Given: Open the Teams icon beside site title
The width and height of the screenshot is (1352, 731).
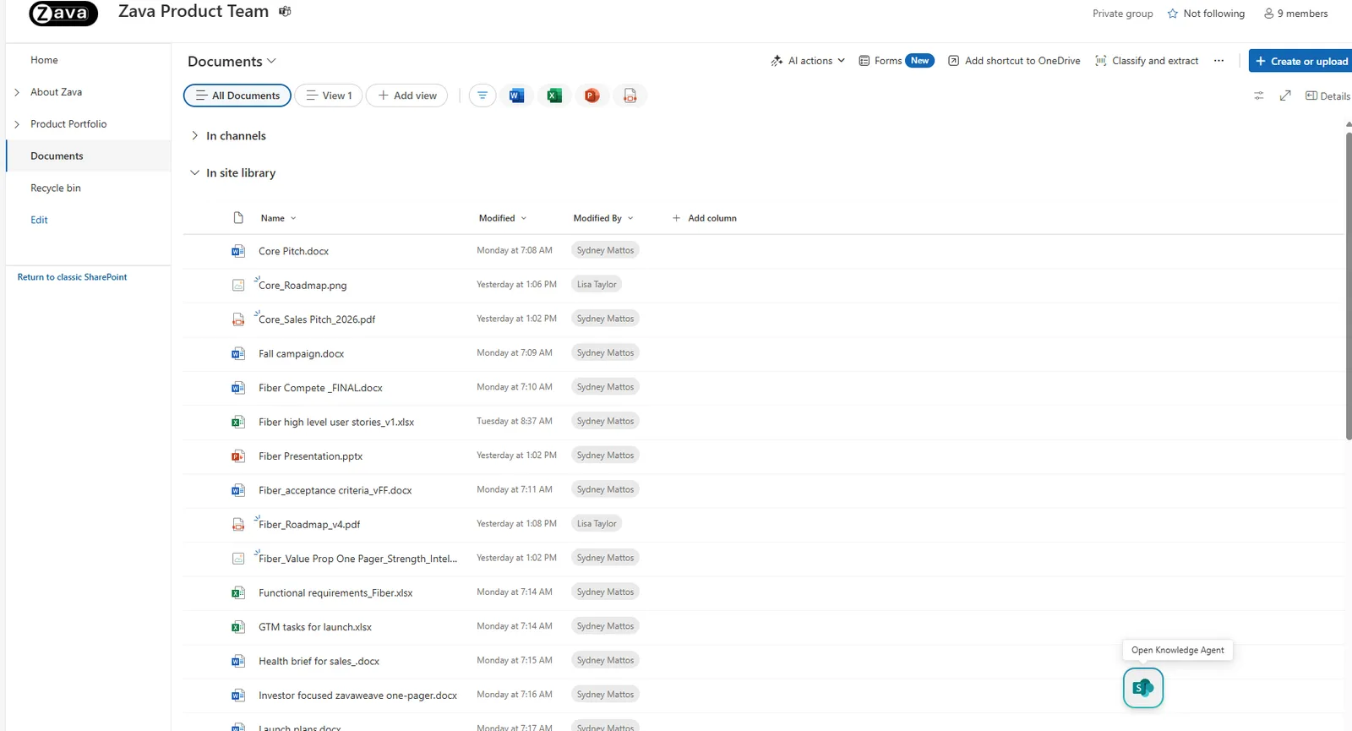Looking at the screenshot, I should [285, 12].
